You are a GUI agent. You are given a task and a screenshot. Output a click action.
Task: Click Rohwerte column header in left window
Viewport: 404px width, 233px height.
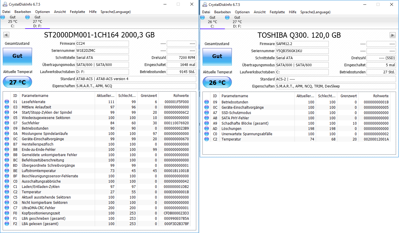[175, 96]
